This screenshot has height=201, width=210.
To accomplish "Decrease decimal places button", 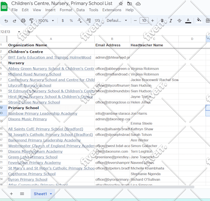I will tap(80, 21).
